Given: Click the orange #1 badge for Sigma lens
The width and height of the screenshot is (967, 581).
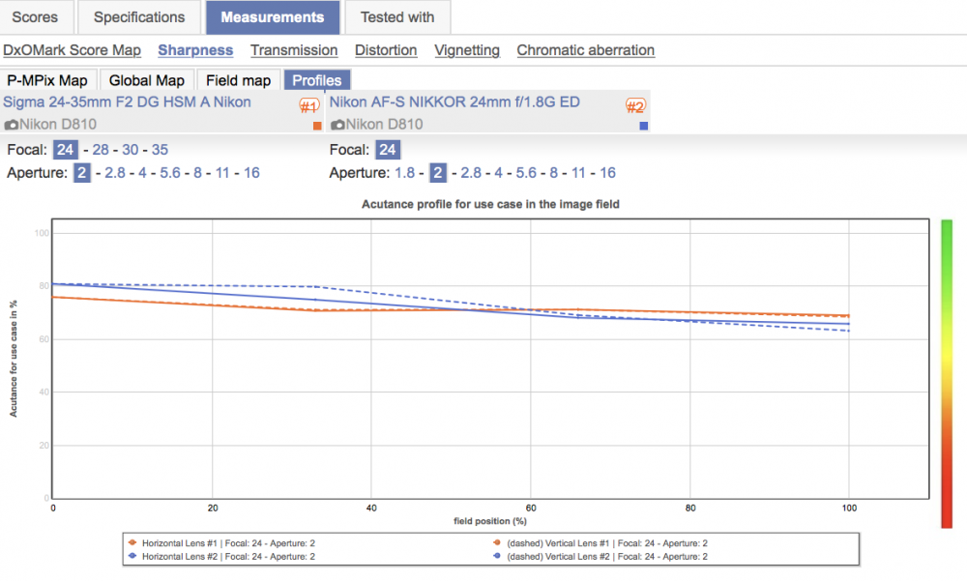Looking at the screenshot, I should (309, 106).
